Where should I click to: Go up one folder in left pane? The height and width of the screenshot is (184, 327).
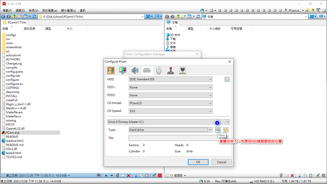tap(14, 17)
